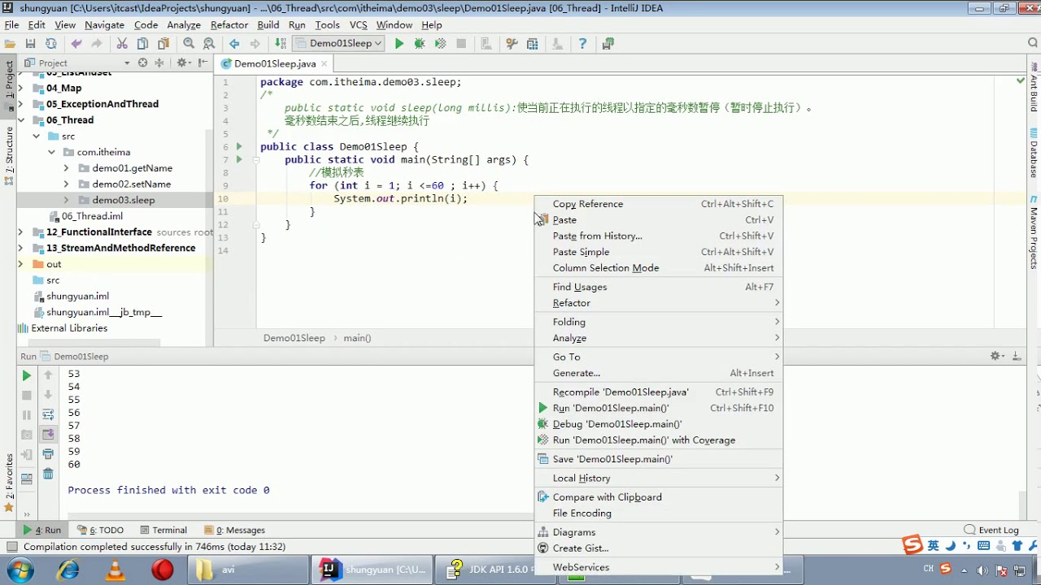Open Project Structure toolbar icon
Screen dimensions: 1041x585
(533, 44)
